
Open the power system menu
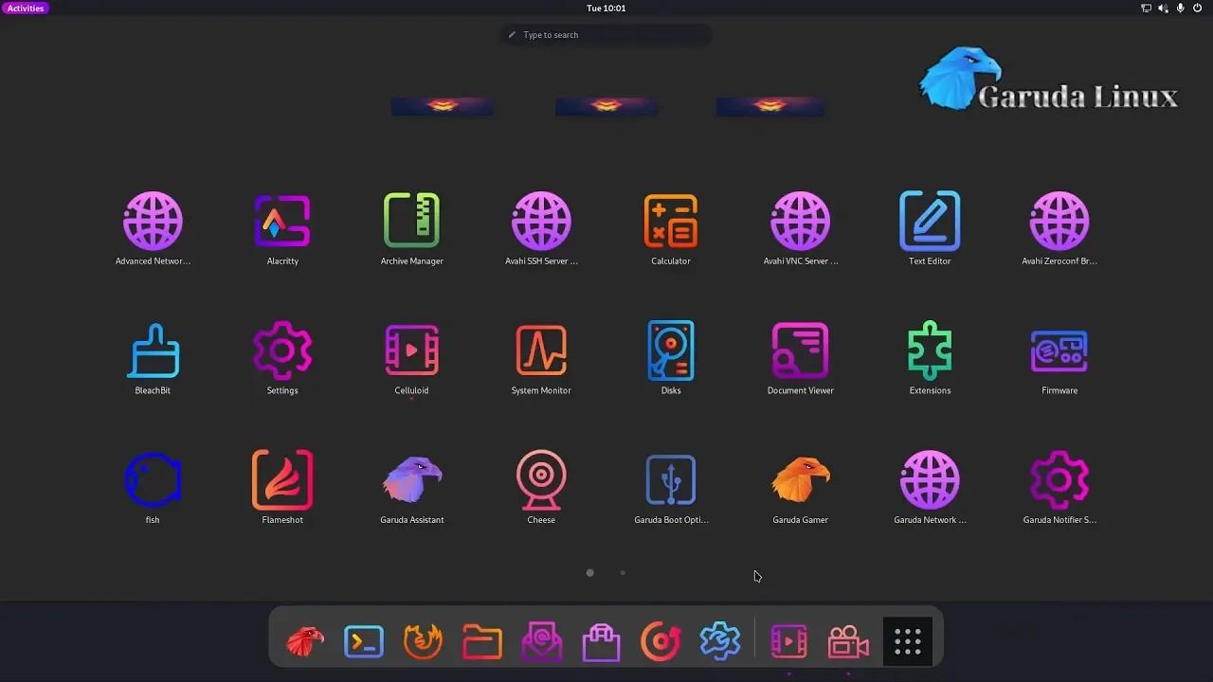[1197, 8]
